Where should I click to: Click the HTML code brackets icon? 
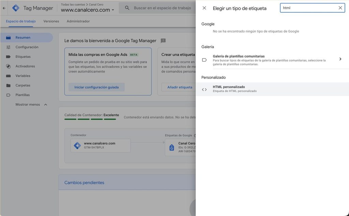coord(204,89)
